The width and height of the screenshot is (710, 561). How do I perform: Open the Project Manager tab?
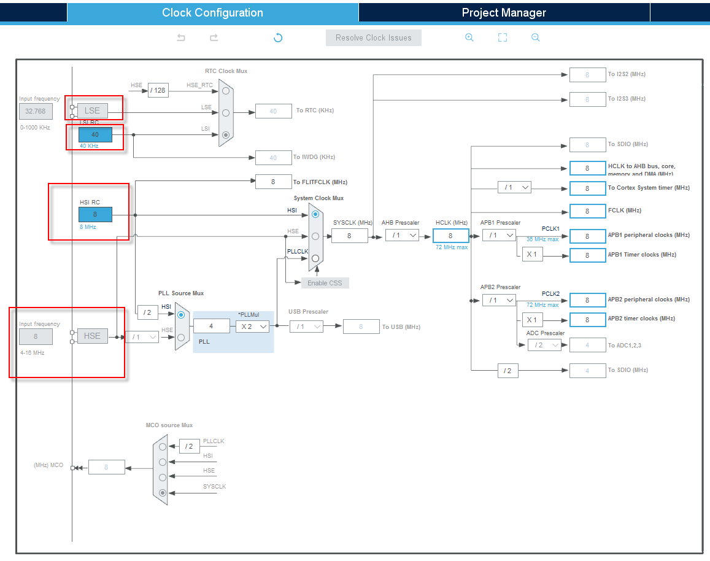(x=504, y=13)
